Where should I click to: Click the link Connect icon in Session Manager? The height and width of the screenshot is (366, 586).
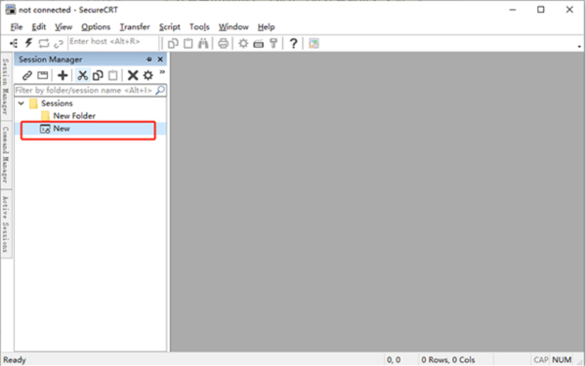tap(27, 75)
